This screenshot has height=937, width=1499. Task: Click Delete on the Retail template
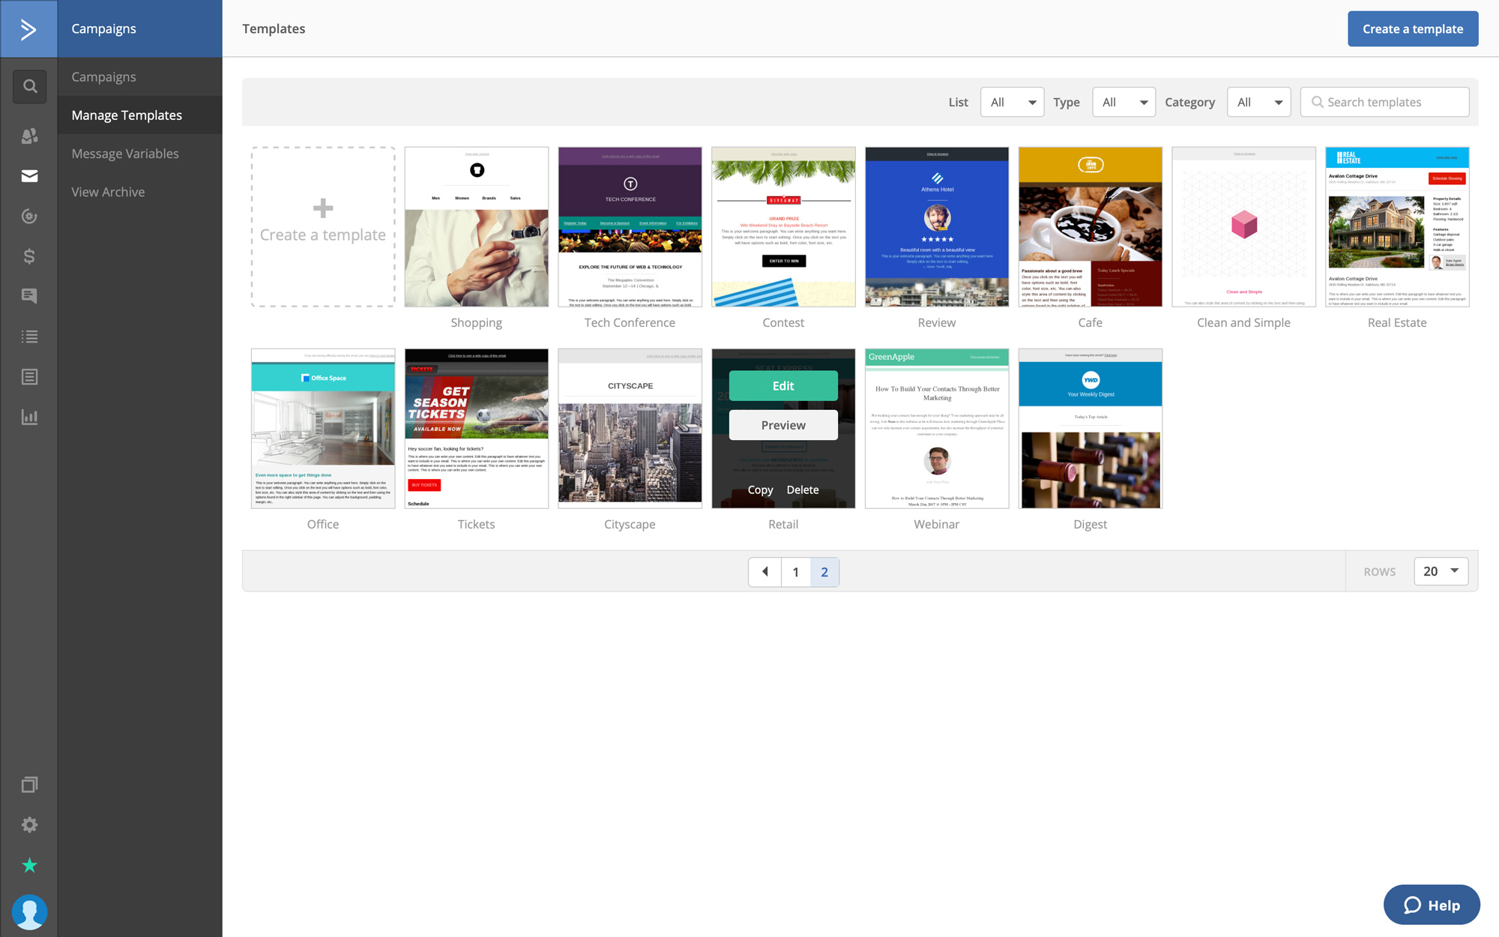click(802, 489)
